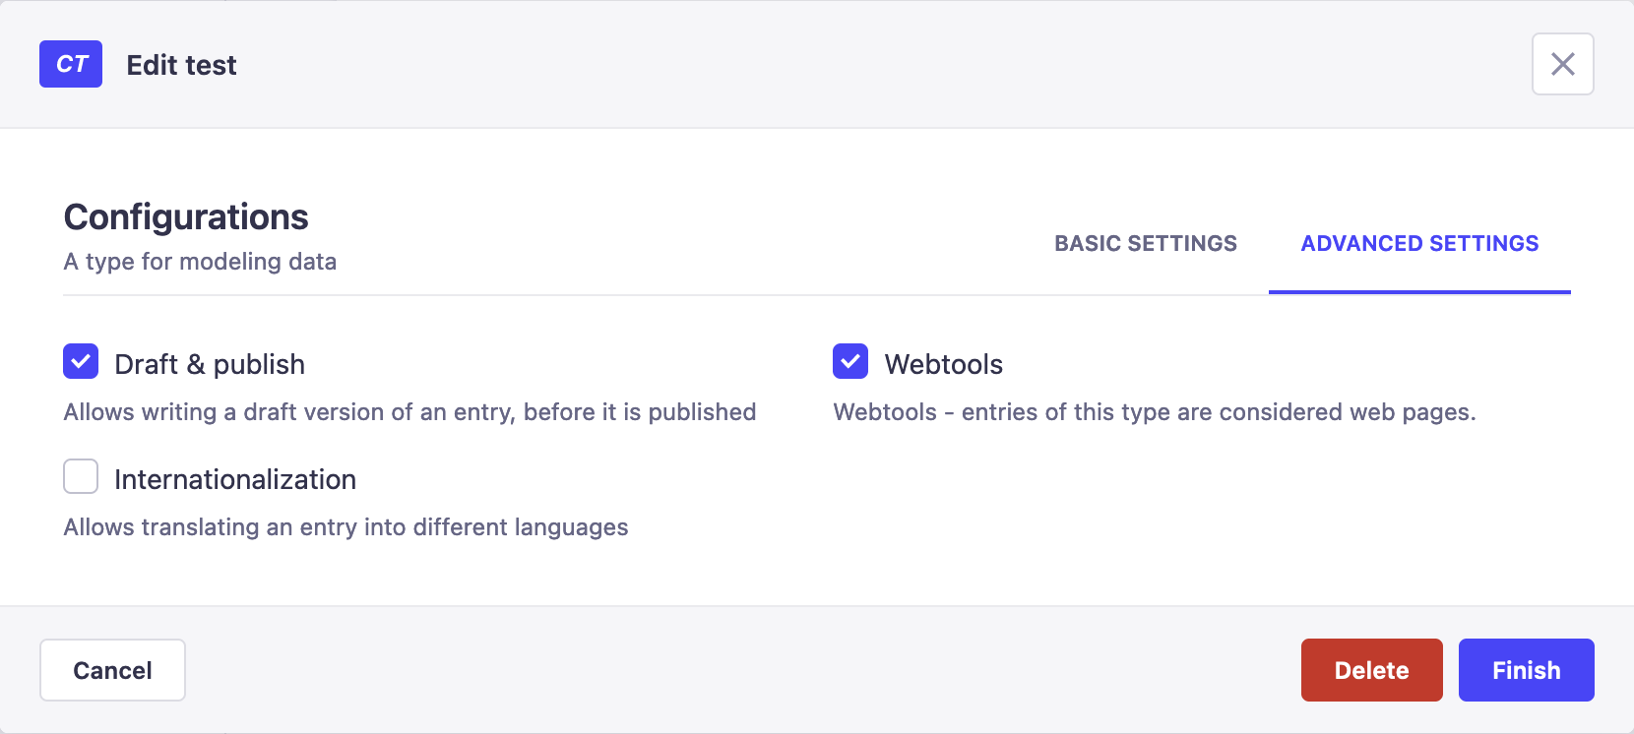Click the Configurations heading
The height and width of the screenshot is (734, 1634).
[186, 217]
